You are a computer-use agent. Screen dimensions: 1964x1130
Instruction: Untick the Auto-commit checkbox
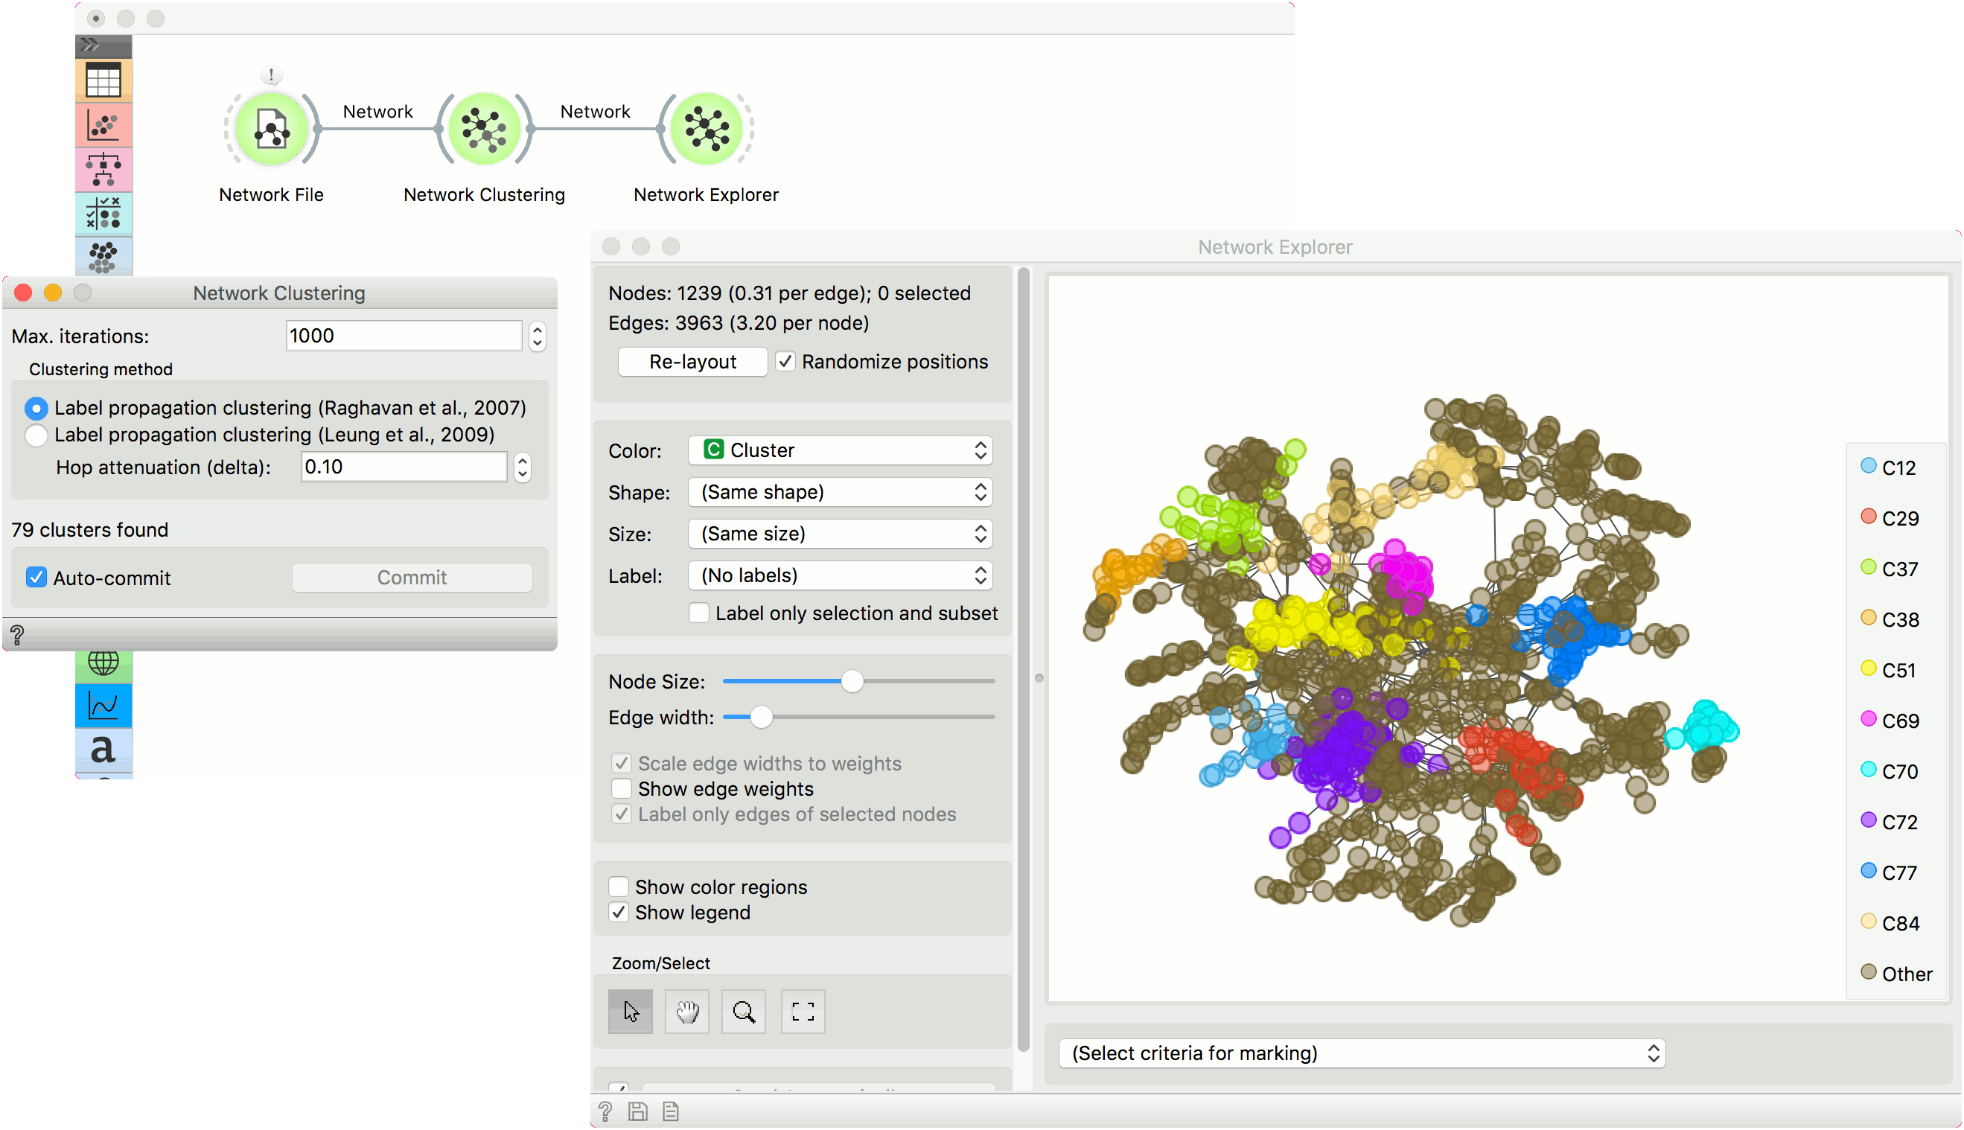coord(36,577)
